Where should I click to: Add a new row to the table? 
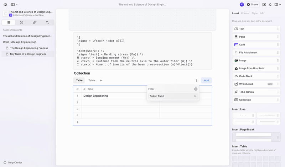pos(77,122)
